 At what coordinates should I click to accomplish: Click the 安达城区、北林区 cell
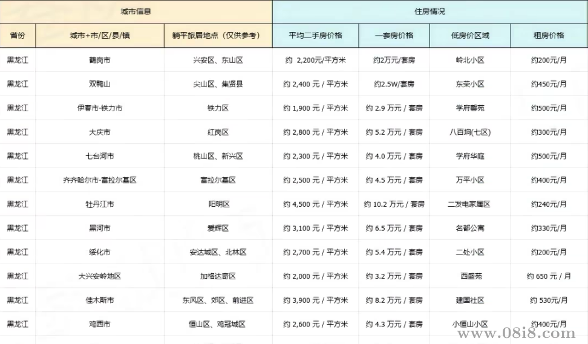point(218,252)
